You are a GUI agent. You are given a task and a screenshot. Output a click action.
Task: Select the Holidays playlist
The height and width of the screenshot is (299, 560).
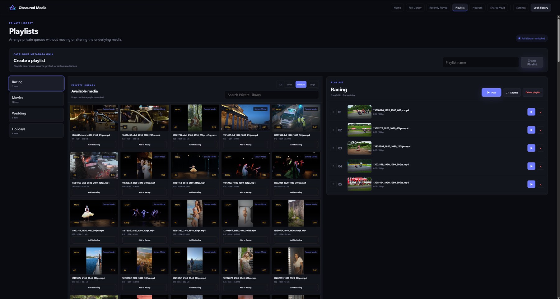(x=36, y=131)
